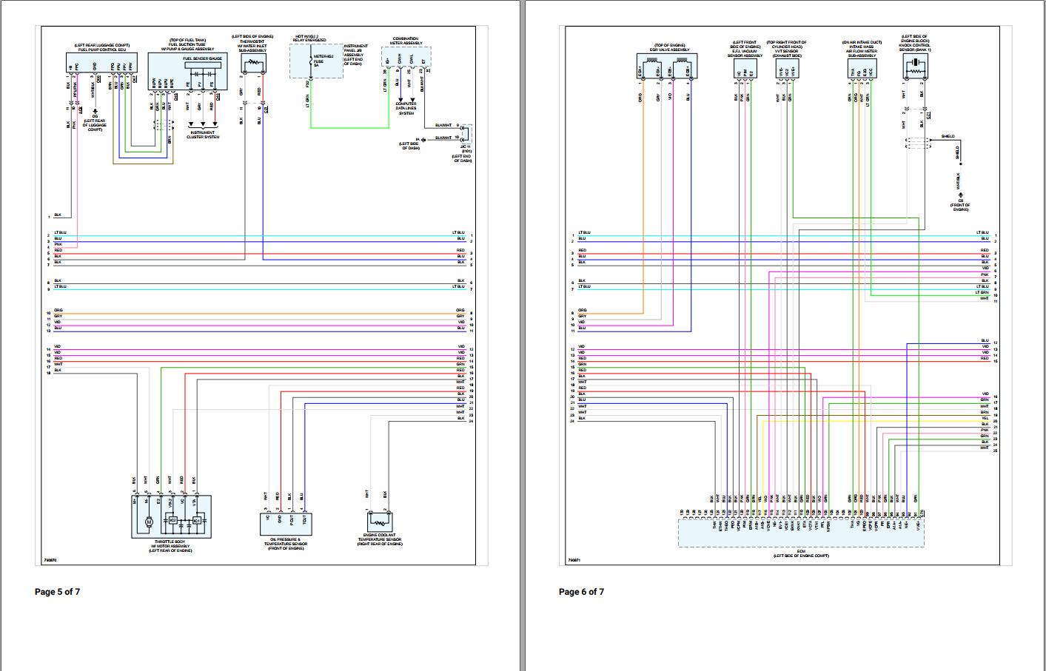Click the LT GRN wire trace from the relay
This screenshot has height=671, width=1046.
(x=311, y=104)
